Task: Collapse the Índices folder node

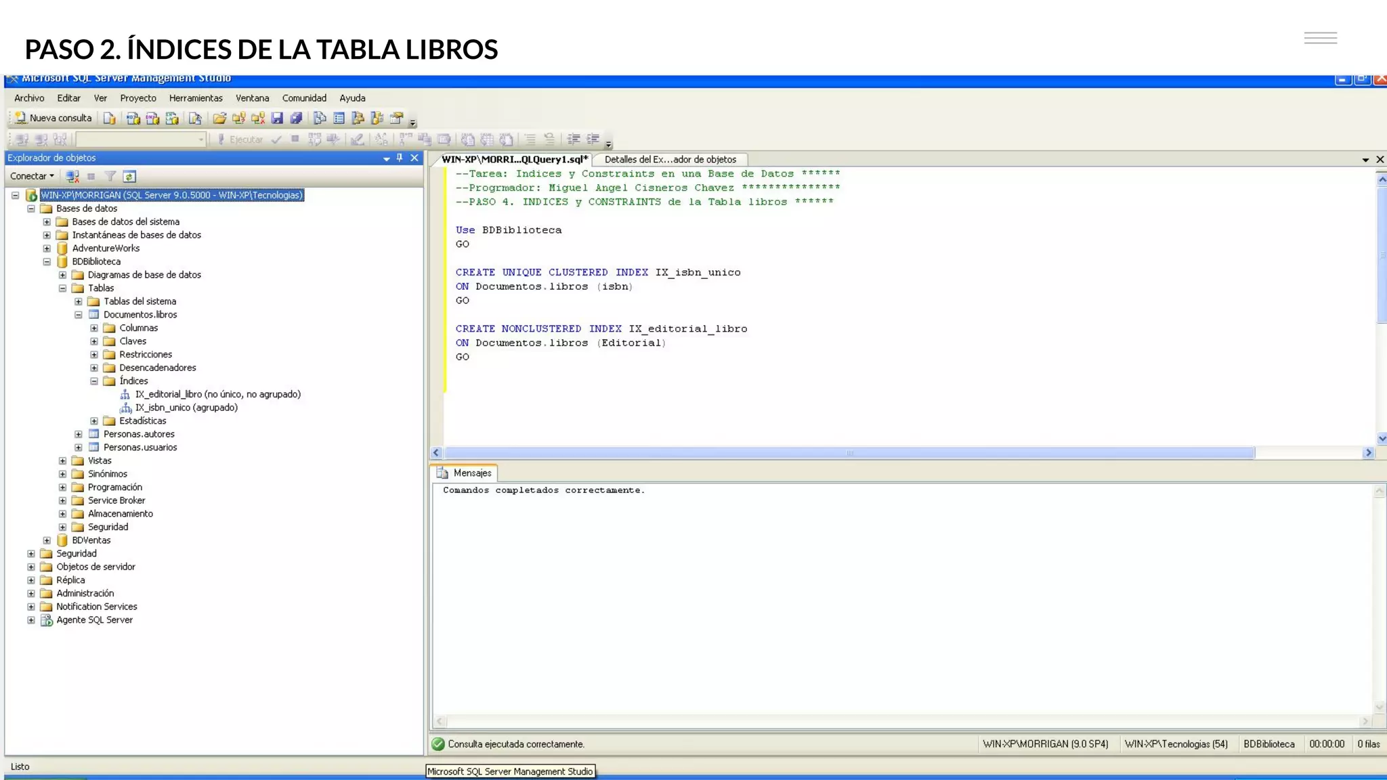Action: coord(94,381)
